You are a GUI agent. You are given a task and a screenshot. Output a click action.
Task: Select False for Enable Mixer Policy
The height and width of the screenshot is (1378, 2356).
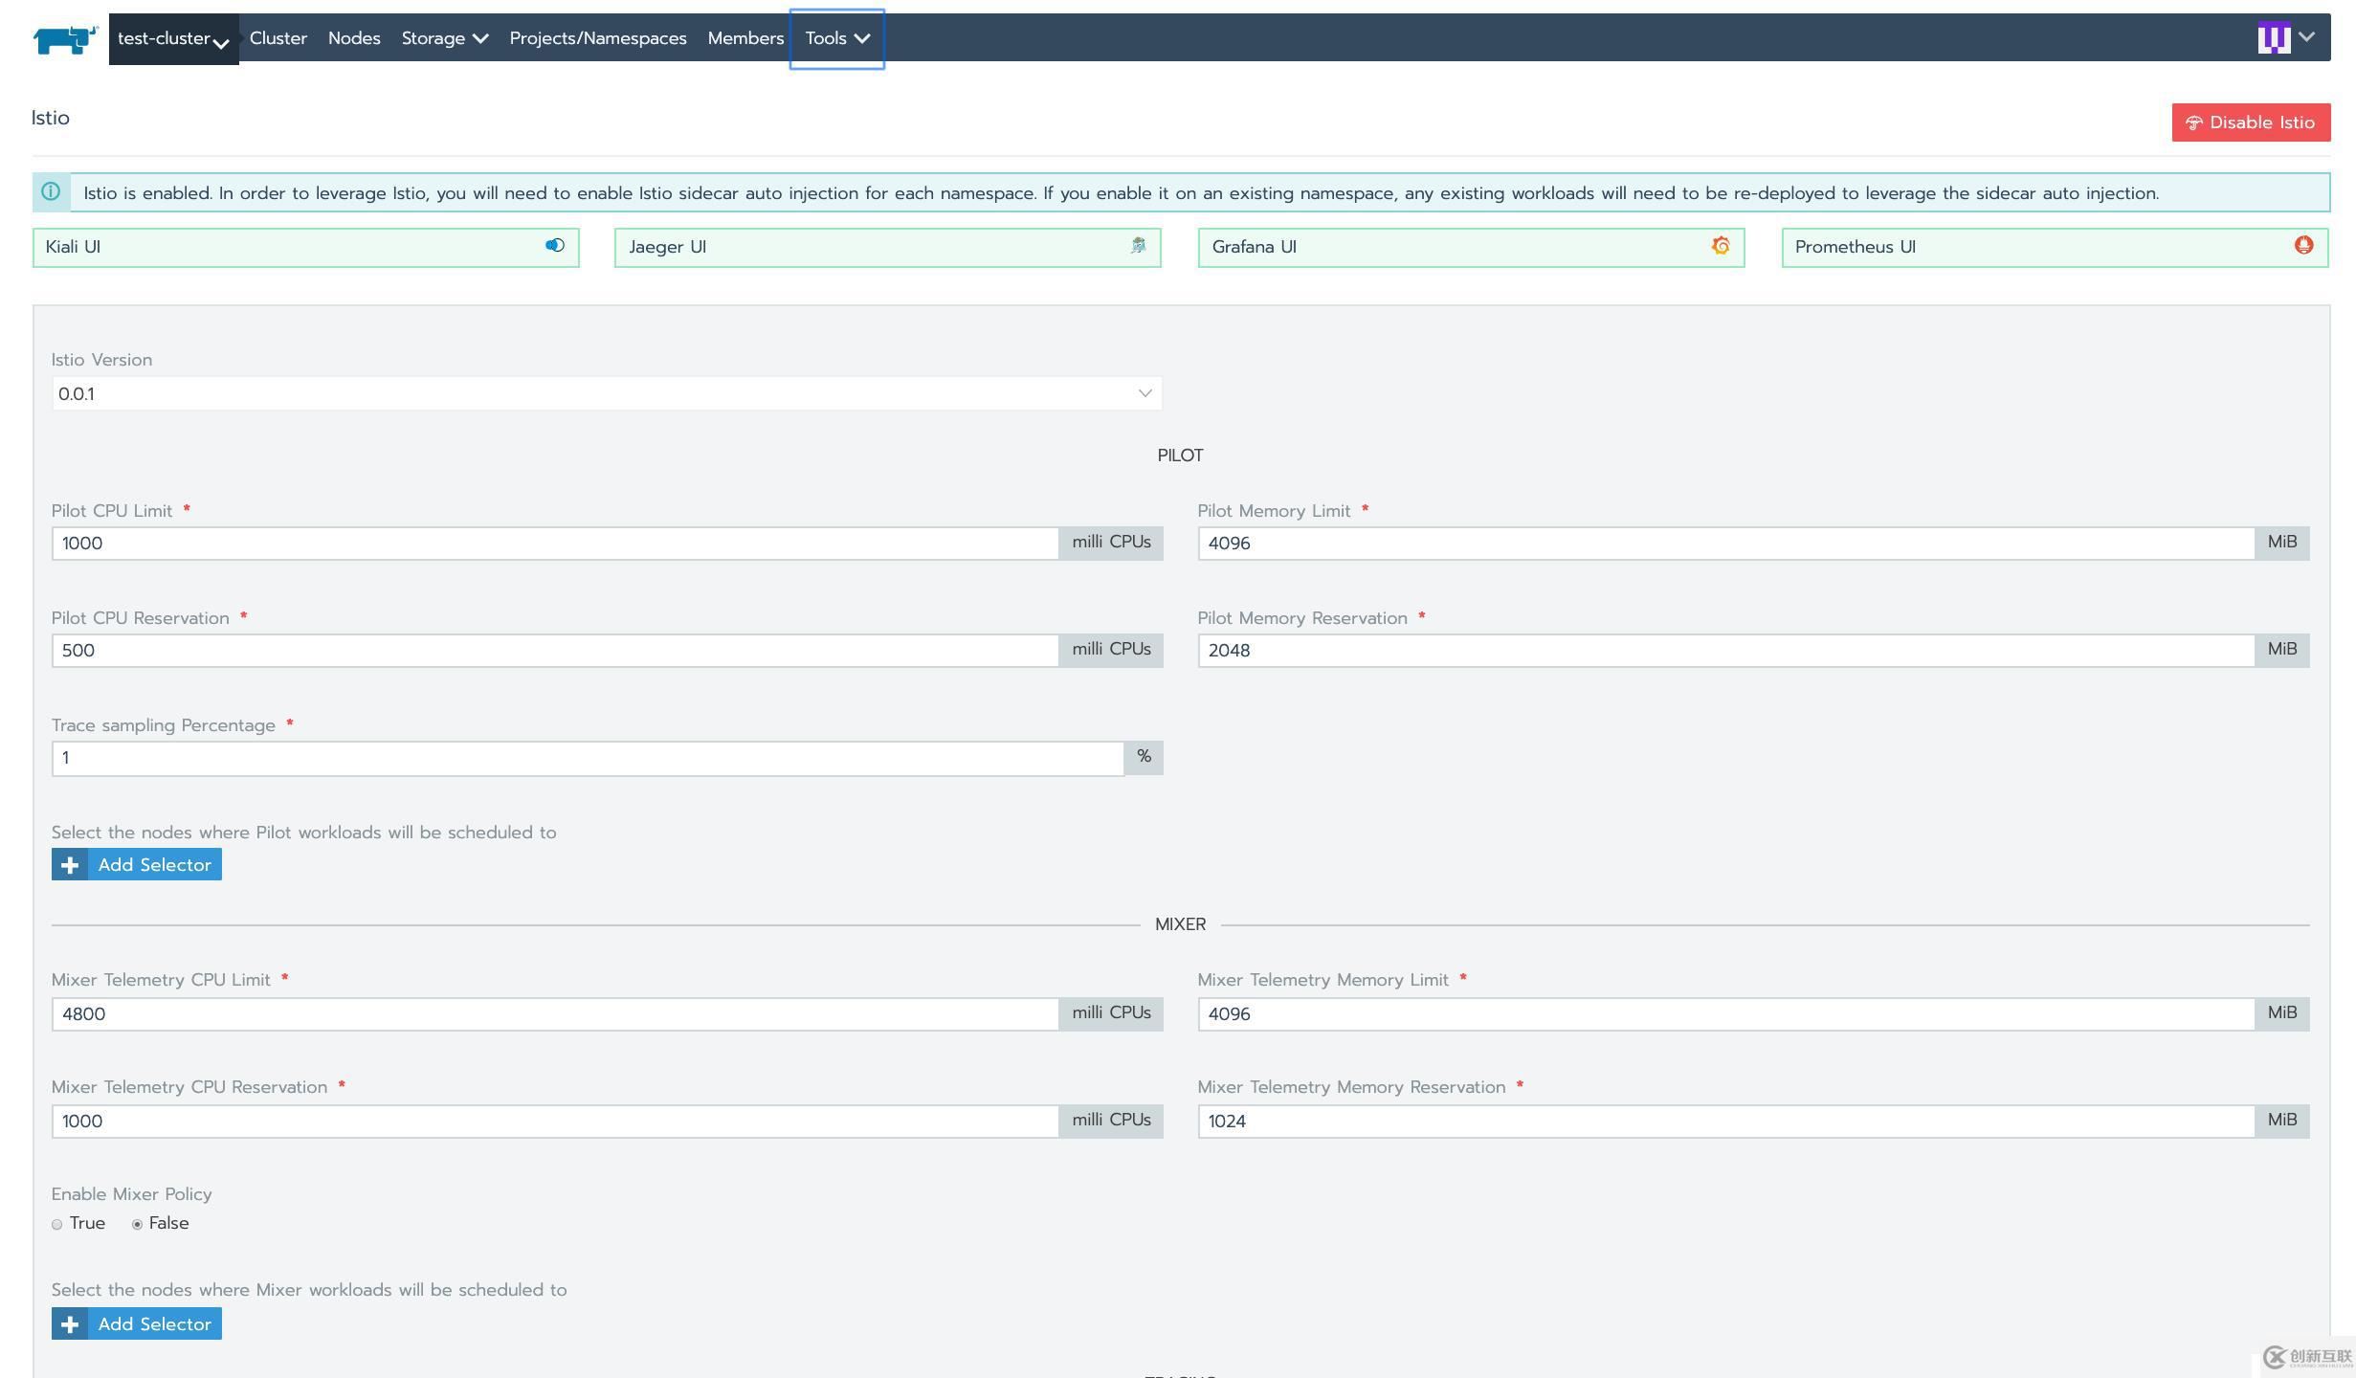(136, 1224)
